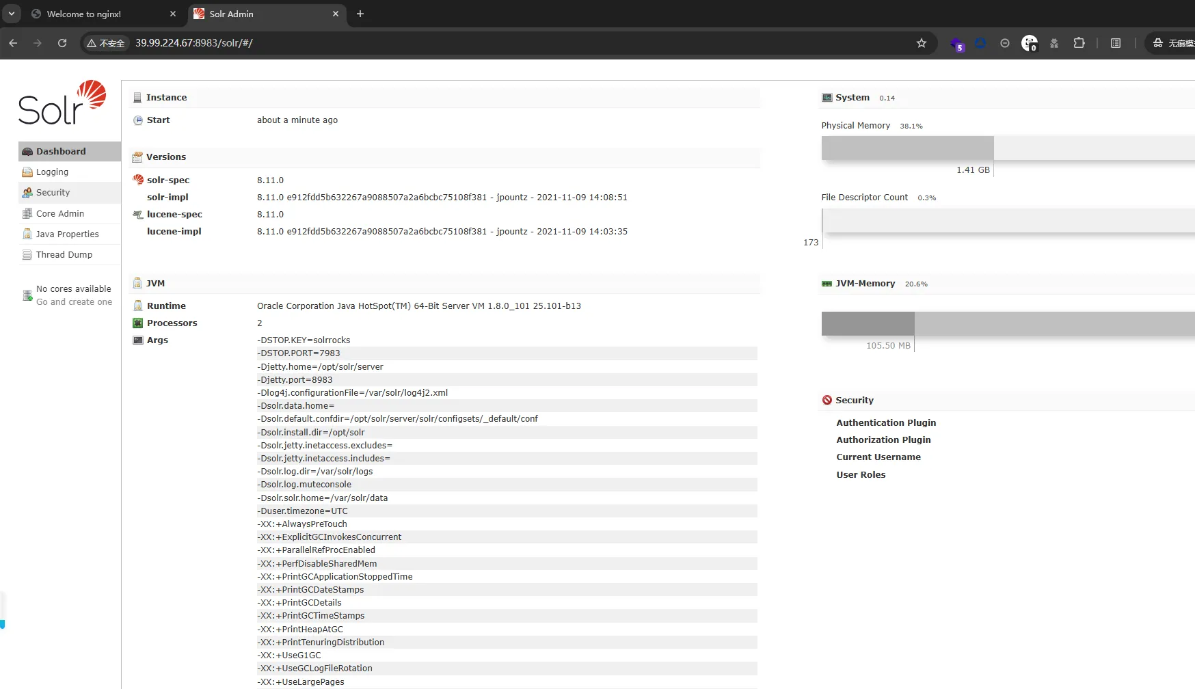Open the Dashboard menu item

pos(70,152)
